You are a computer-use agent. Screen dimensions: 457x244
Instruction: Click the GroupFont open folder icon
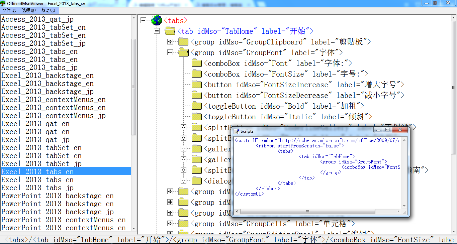(183, 52)
